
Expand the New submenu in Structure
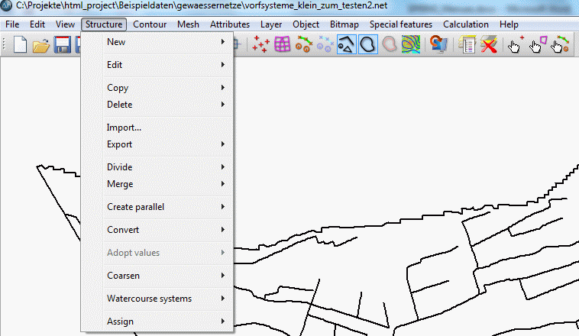point(157,42)
